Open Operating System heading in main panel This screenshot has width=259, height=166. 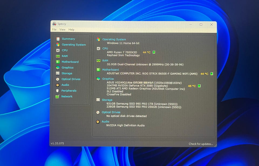pyautogui.click(x=114, y=39)
